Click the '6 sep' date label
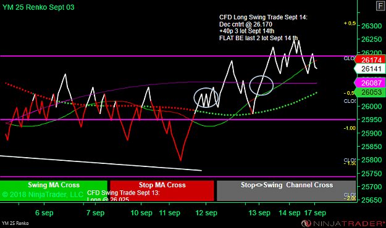Viewport: 386px width, 228px height. coord(44,213)
